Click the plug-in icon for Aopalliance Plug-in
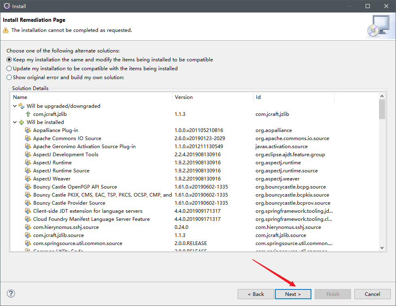396x306 pixels. point(28,130)
